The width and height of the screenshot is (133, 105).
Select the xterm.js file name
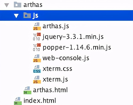coord(55,79)
